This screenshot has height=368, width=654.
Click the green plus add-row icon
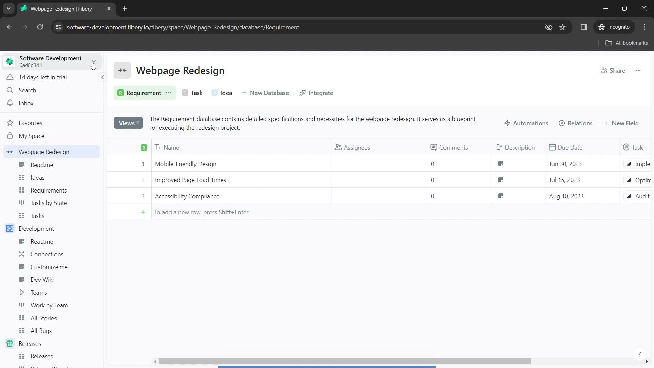(x=143, y=212)
